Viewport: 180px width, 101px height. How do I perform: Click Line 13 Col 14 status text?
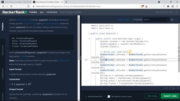click(171, 88)
